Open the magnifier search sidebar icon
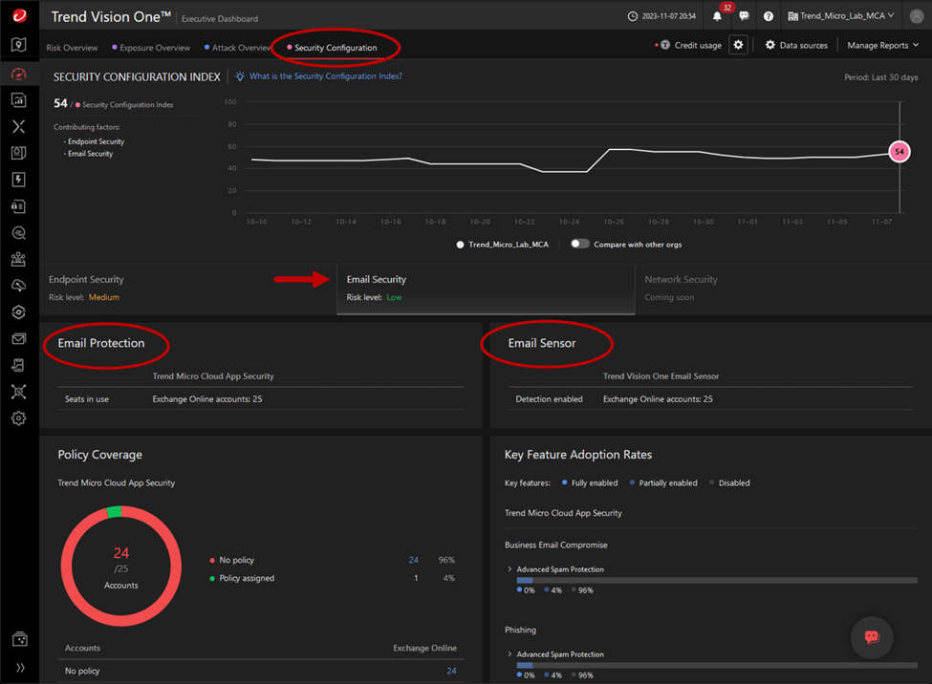932x684 pixels. click(19, 233)
